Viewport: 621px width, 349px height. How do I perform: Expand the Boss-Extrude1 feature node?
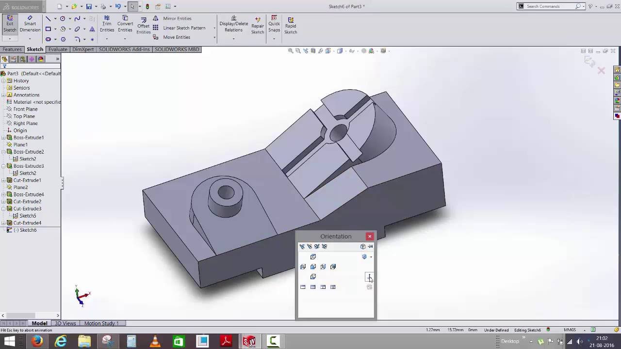3,138
